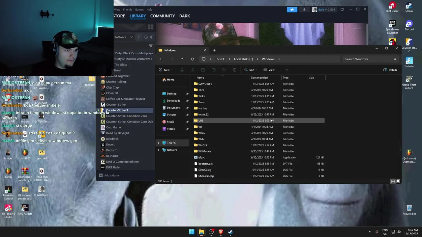The height and width of the screenshot is (237, 422).
Task: Expand the This PC tree node
Action: [159, 143]
